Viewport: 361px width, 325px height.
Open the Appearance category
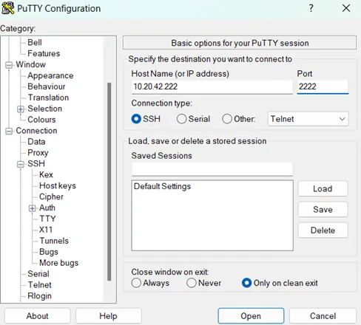click(50, 75)
